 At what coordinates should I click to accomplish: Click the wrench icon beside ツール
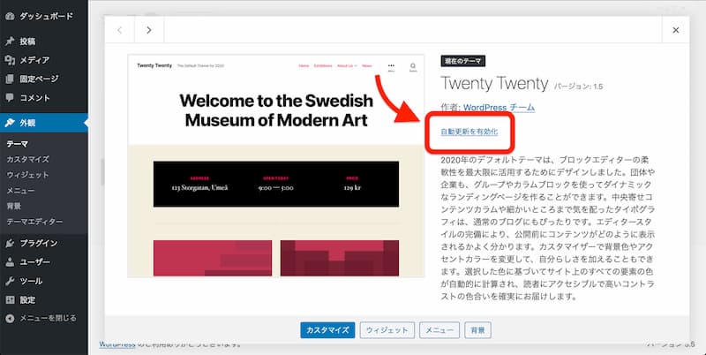click(10, 281)
